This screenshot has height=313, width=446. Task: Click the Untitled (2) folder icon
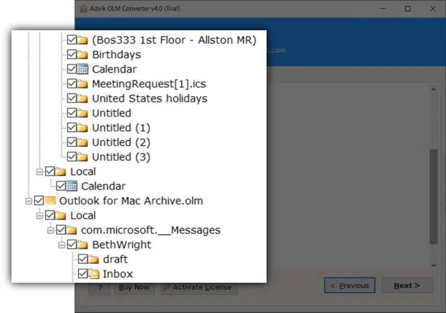pyautogui.click(x=82, y=142)
